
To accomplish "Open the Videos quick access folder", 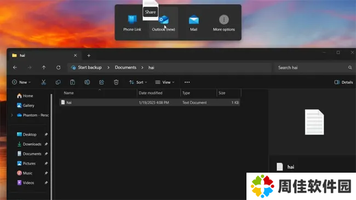I will coord(25,183).
